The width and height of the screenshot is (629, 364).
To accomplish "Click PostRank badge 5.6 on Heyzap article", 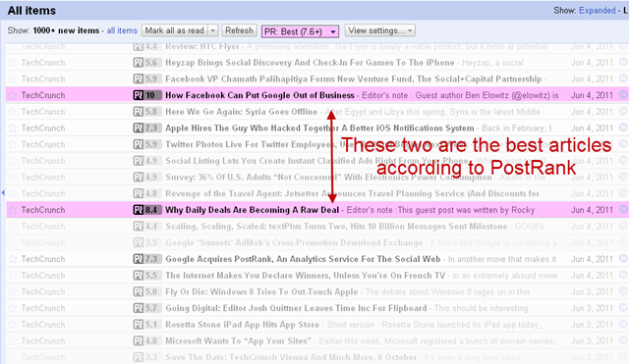I will tap(147, 63).
